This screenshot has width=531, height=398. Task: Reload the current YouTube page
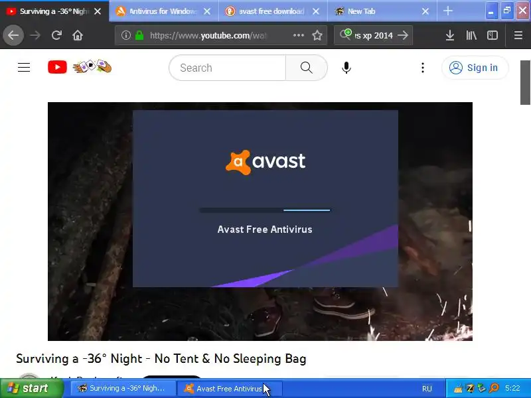tap(56, 35)
